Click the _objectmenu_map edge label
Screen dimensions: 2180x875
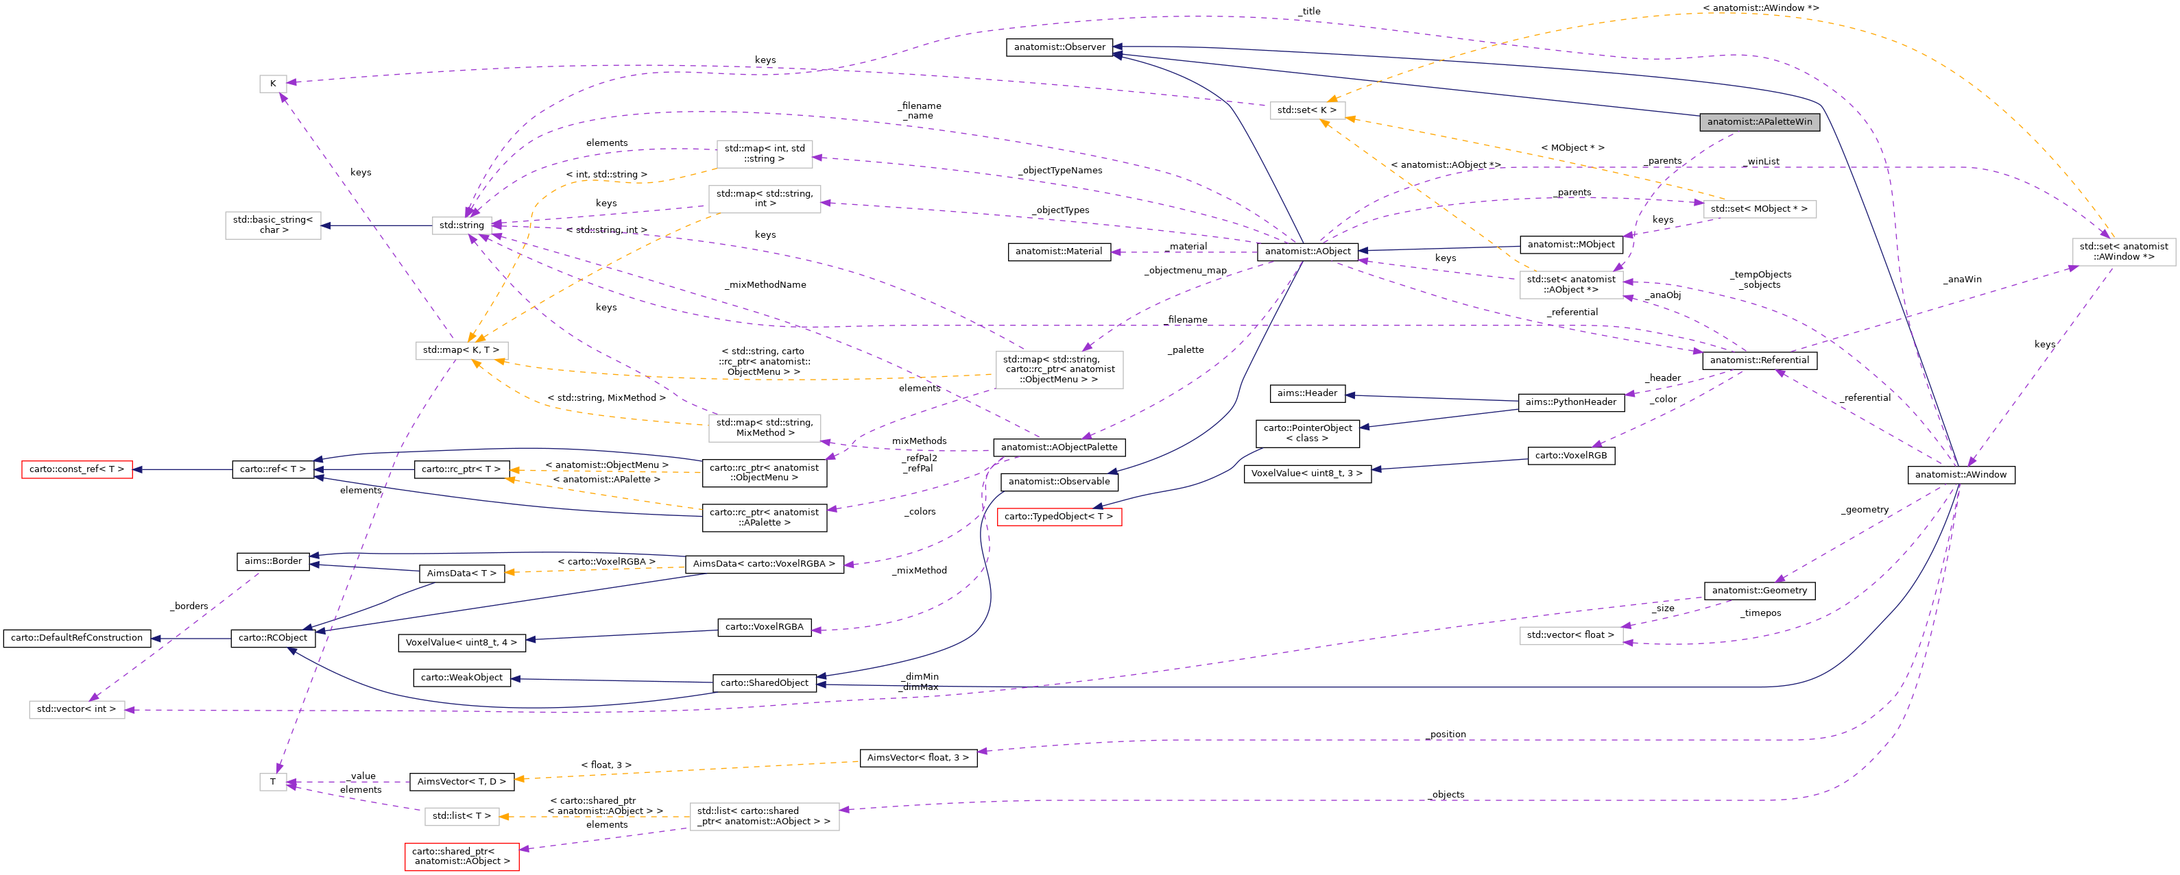[1186, 271]
